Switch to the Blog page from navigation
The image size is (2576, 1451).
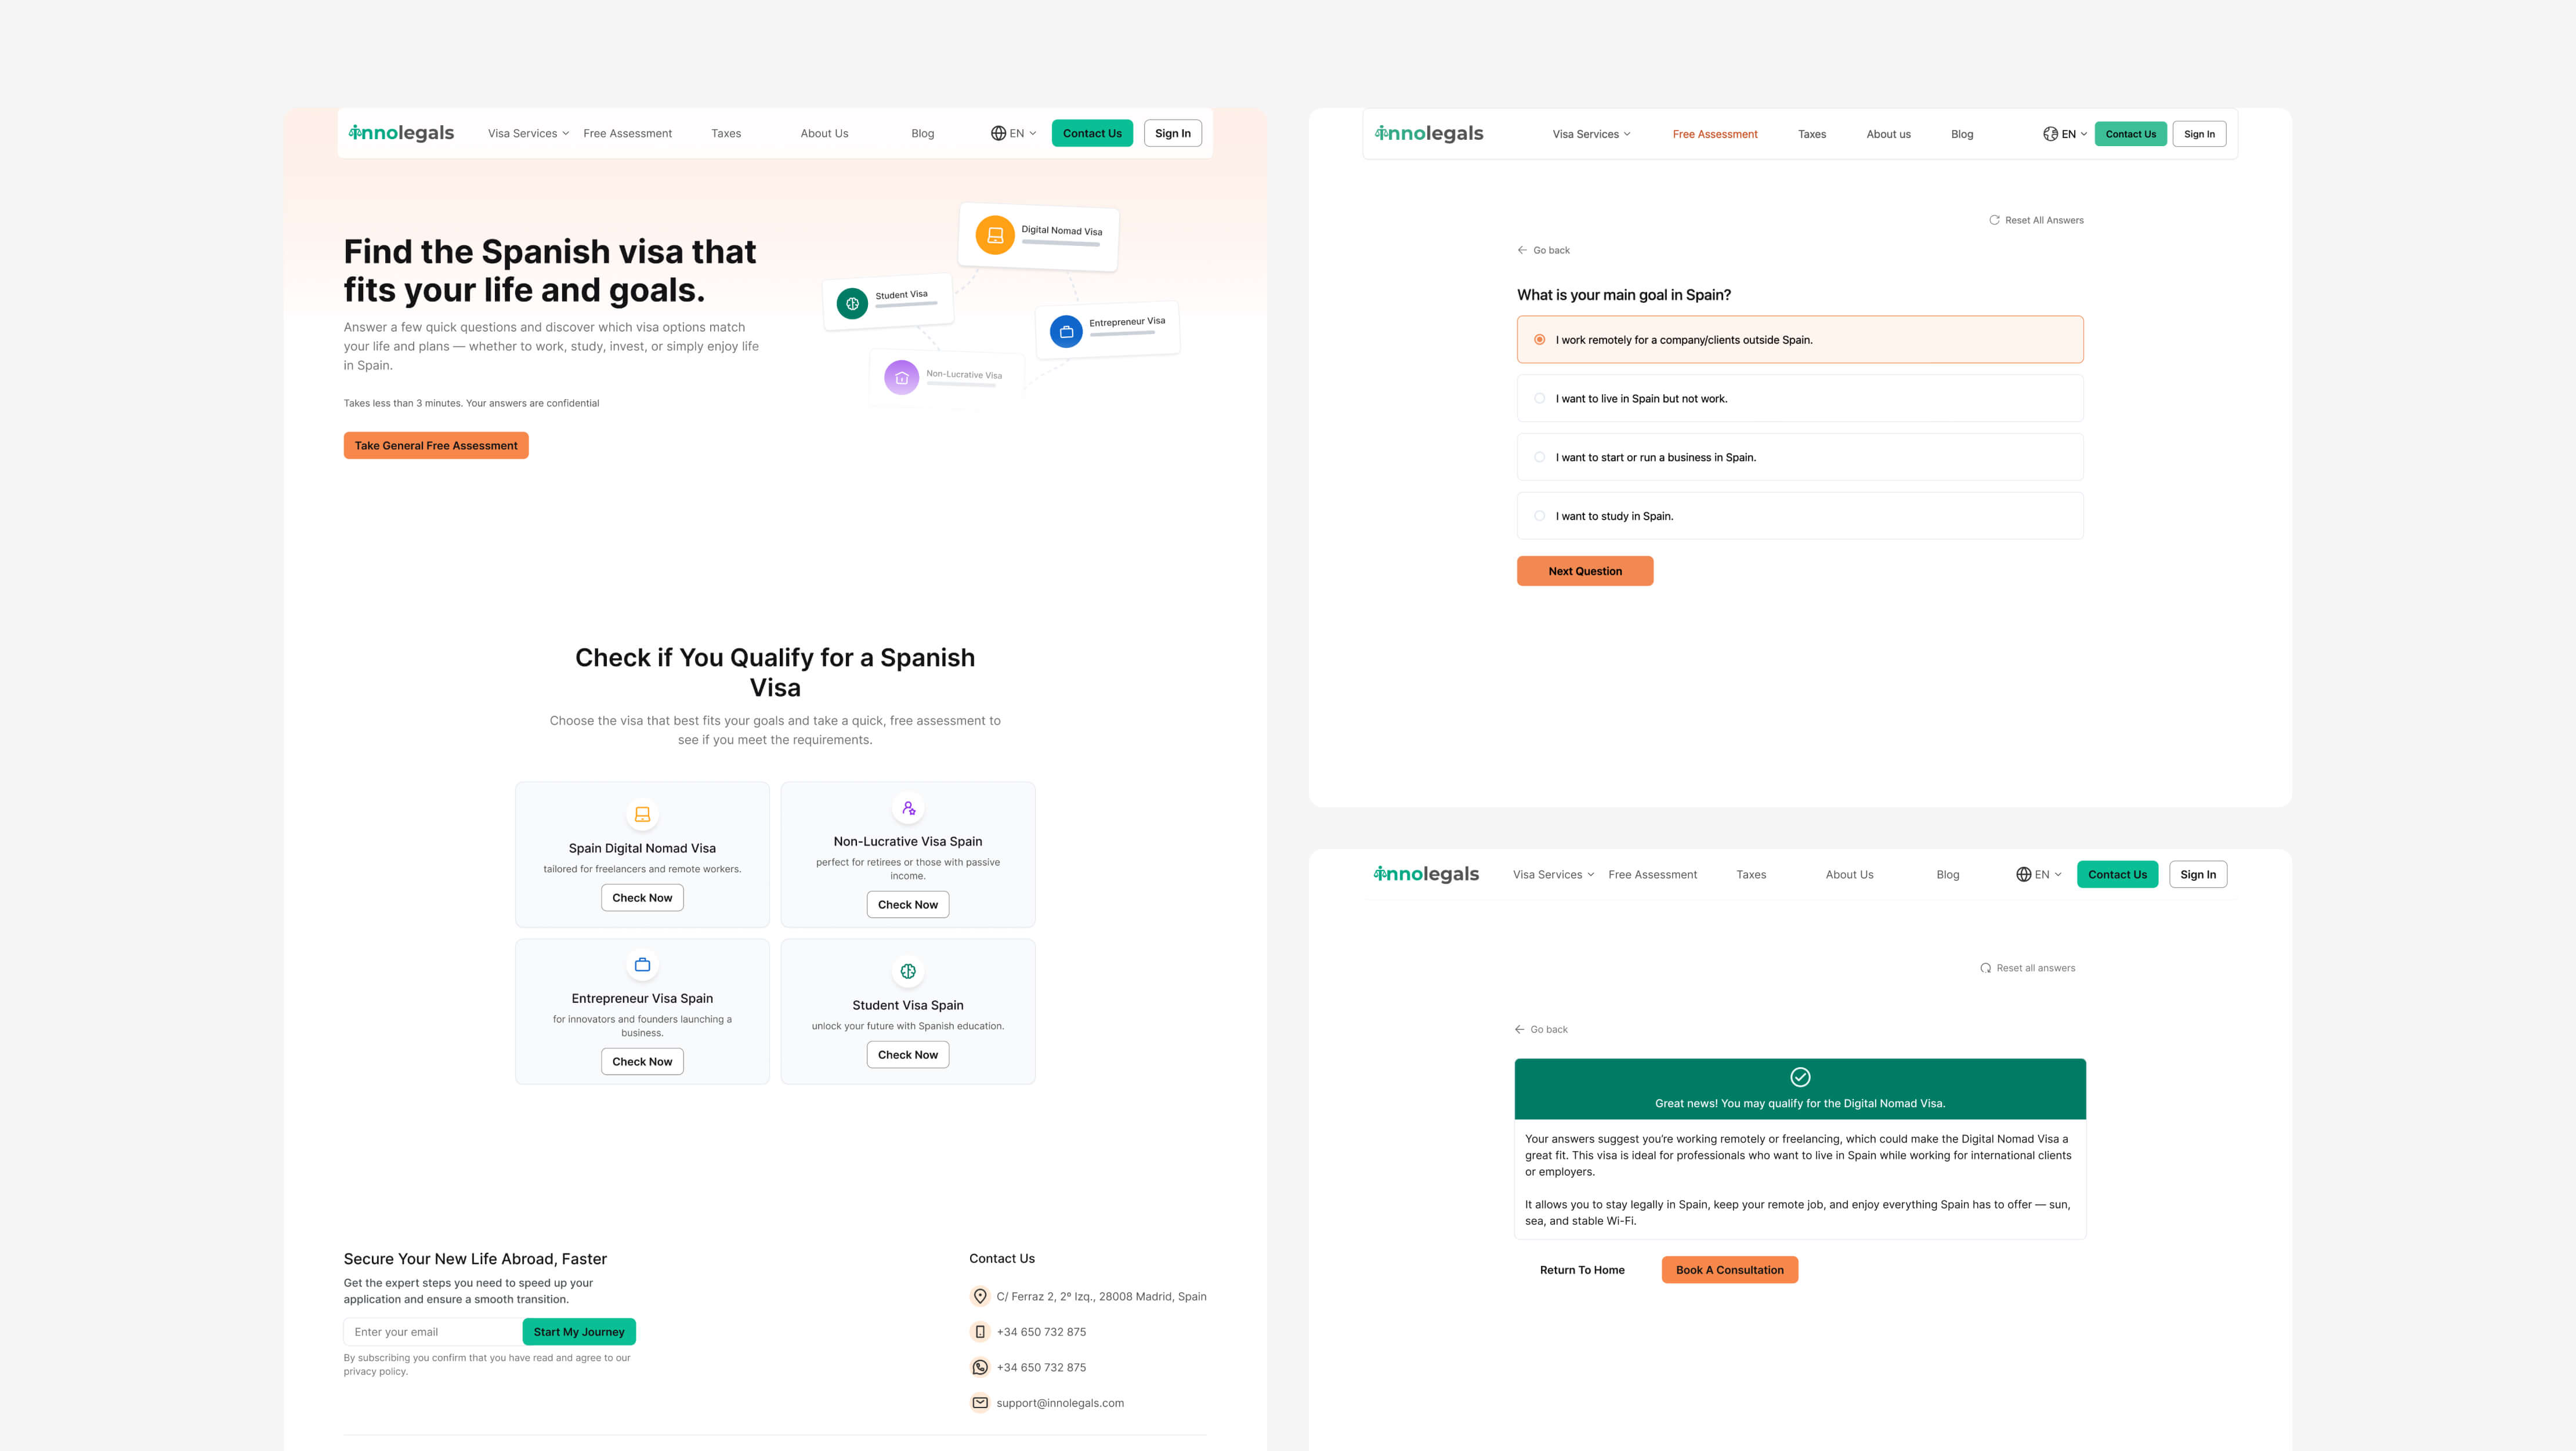tap(922, 133)
